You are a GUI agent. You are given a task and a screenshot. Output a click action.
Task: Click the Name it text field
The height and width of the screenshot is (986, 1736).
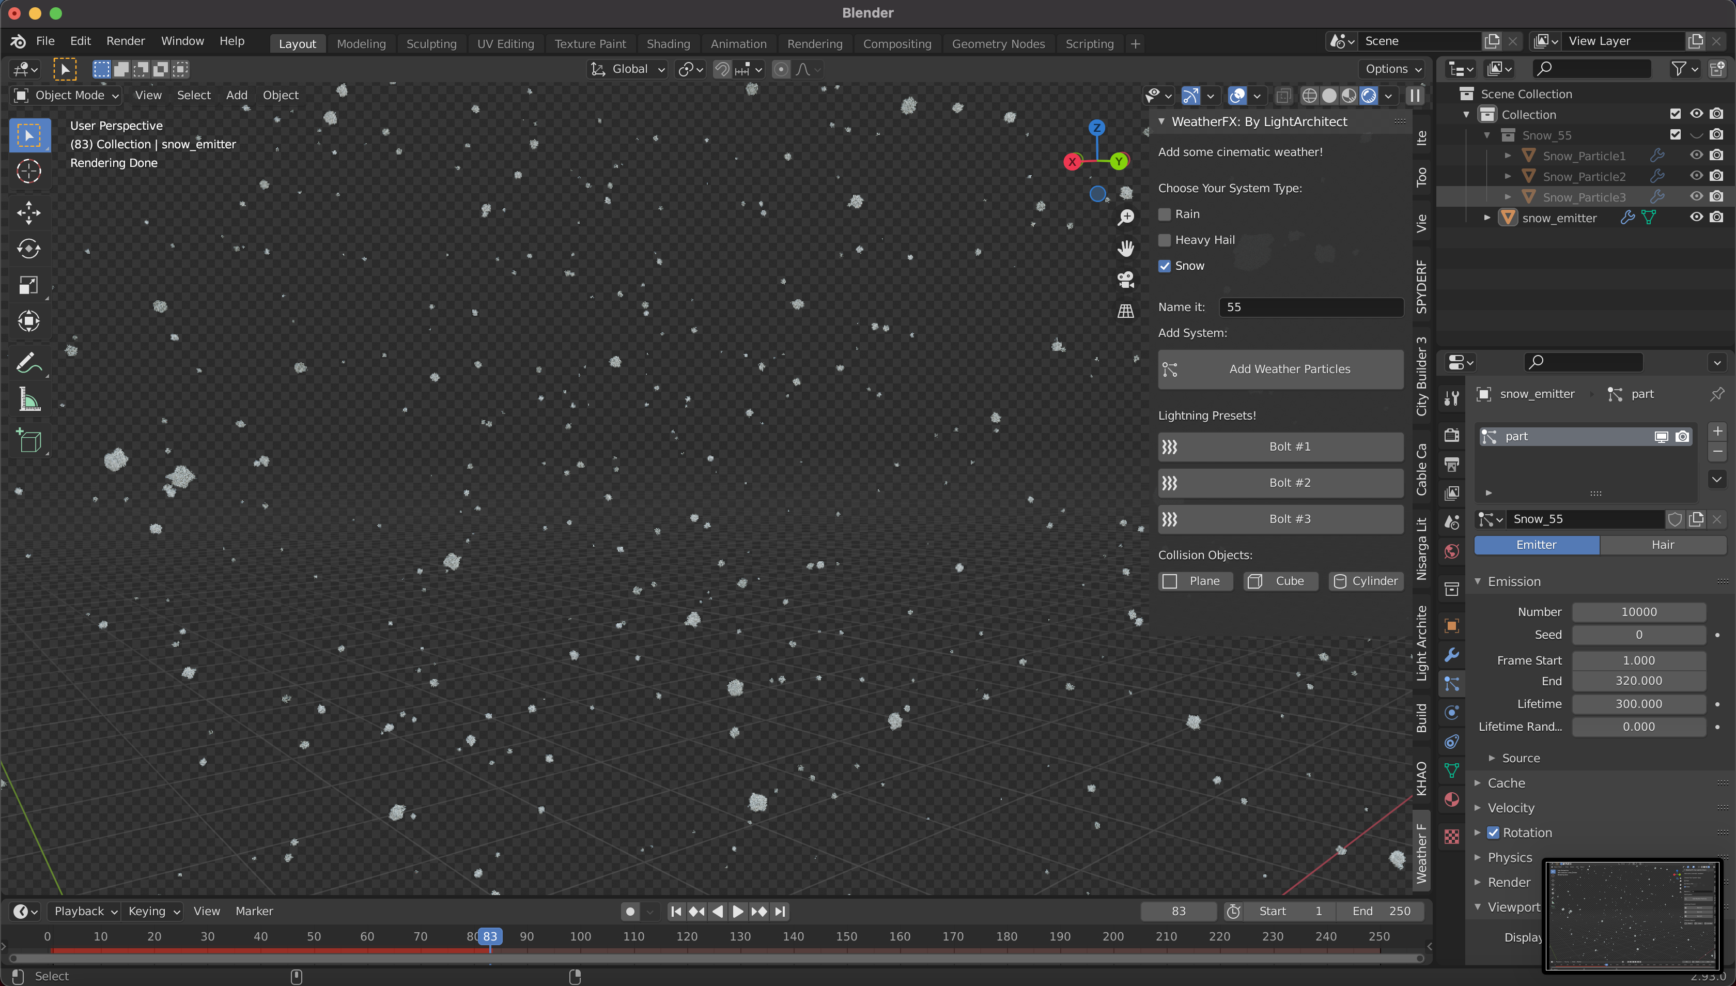(1311, 307)
